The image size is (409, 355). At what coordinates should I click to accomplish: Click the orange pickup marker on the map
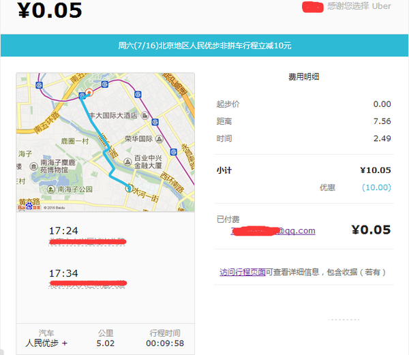coord(88,93)
